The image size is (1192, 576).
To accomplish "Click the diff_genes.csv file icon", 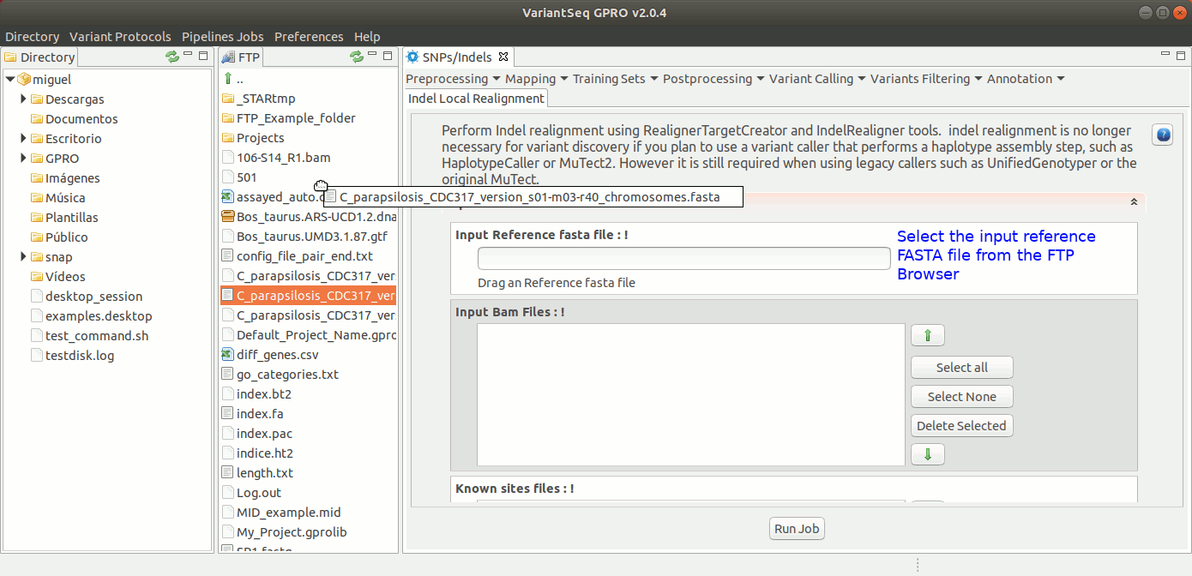I will (227, 355).
